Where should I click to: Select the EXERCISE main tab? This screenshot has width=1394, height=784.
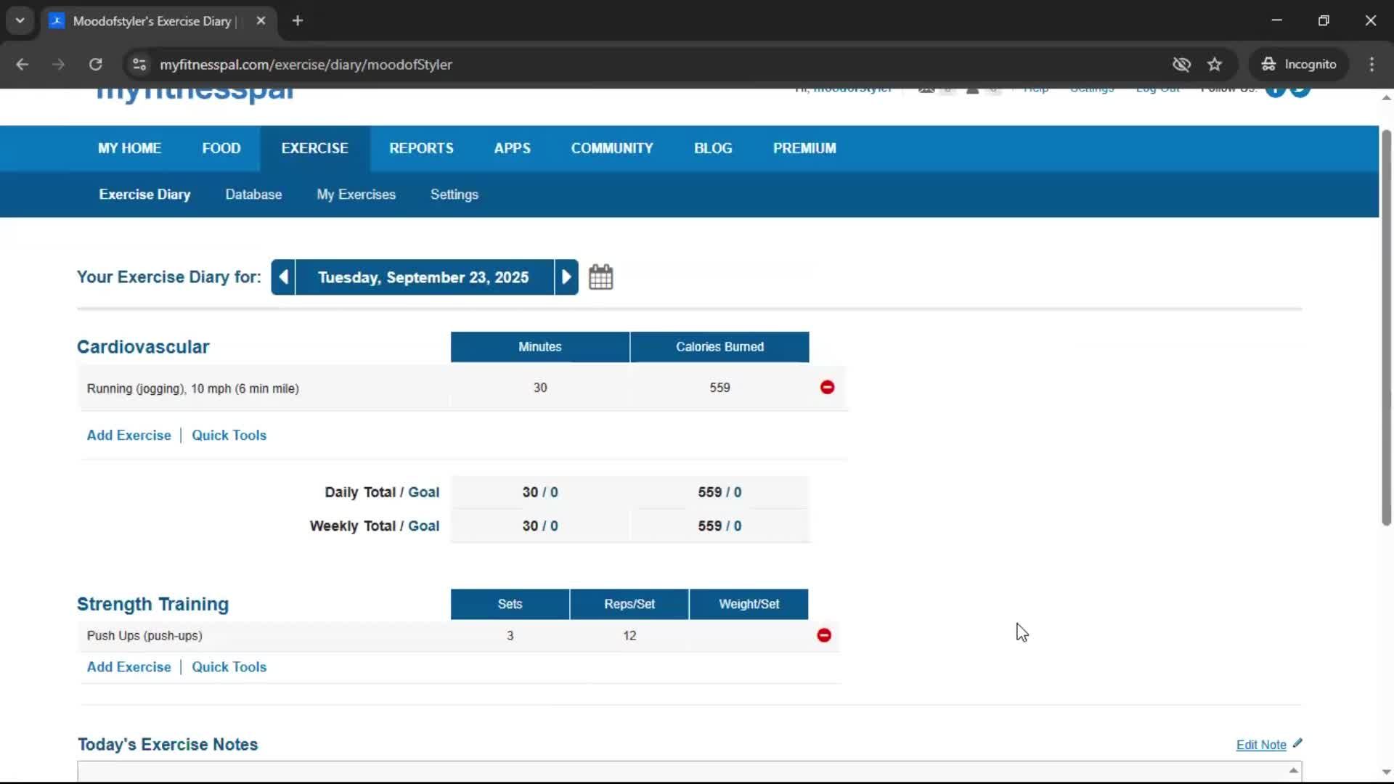315,148
